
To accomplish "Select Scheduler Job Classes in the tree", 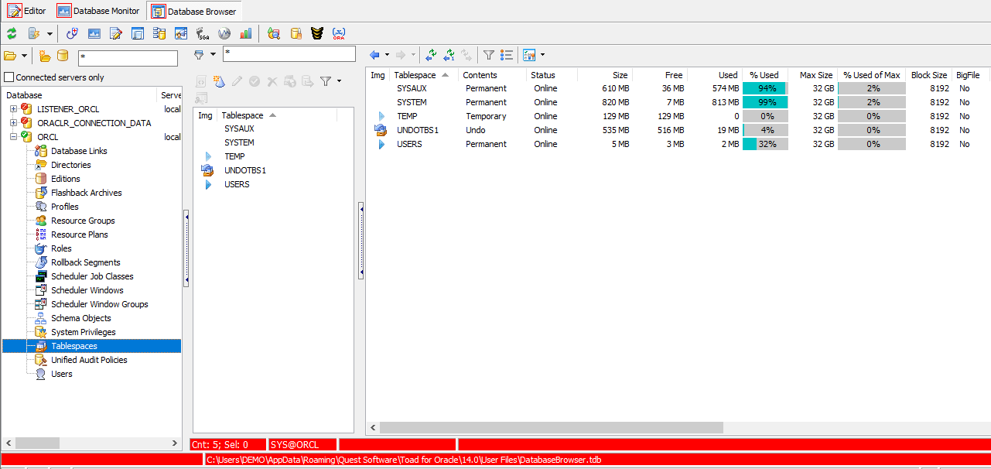I will (92, 276).
